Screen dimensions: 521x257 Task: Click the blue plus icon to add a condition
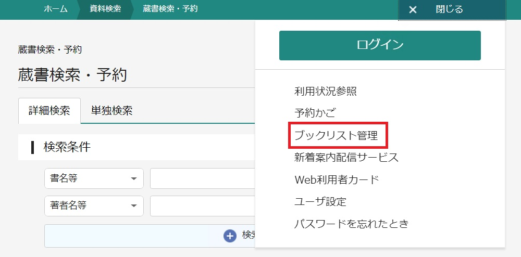[x=230, y=236]
